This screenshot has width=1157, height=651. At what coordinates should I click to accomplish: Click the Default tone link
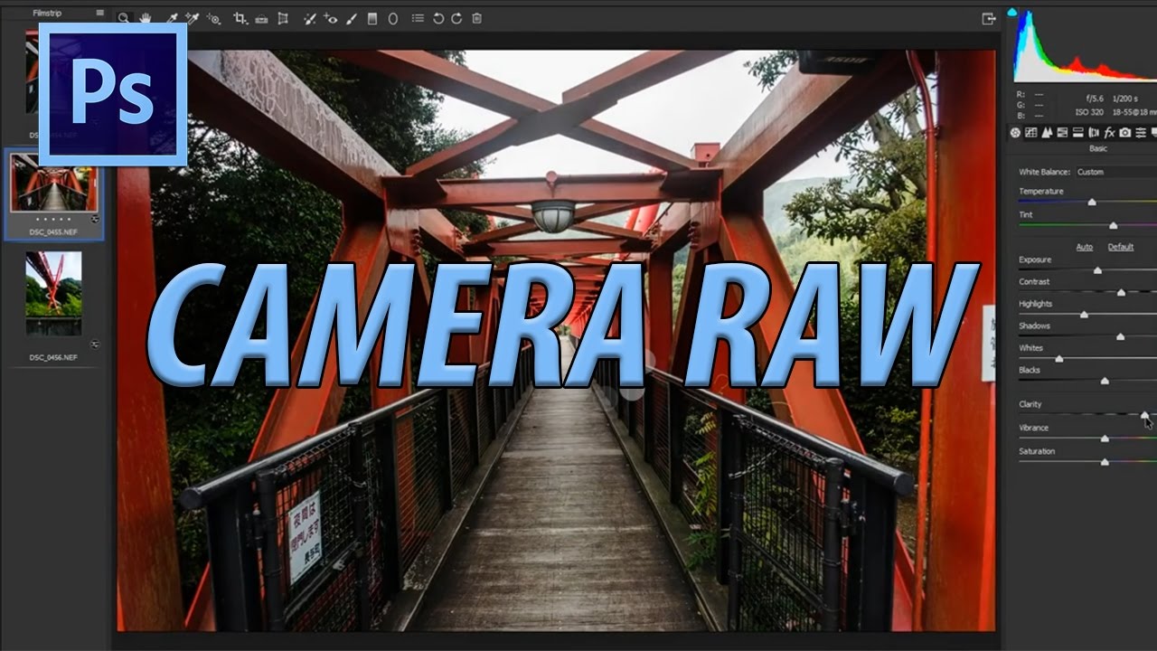click(1121, 247)
